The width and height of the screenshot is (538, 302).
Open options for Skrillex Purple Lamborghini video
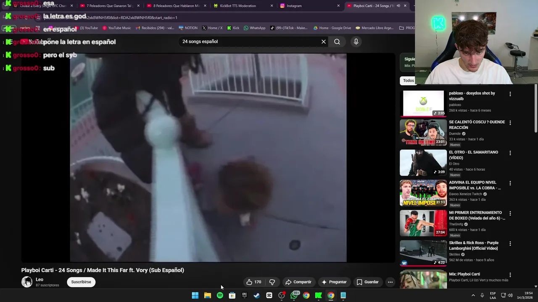tap(510, 244)
